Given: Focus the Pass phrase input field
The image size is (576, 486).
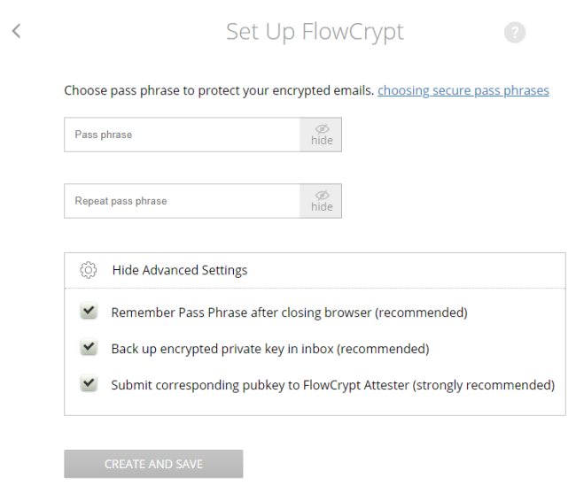Looking at the screenshot, I should 183,135.
